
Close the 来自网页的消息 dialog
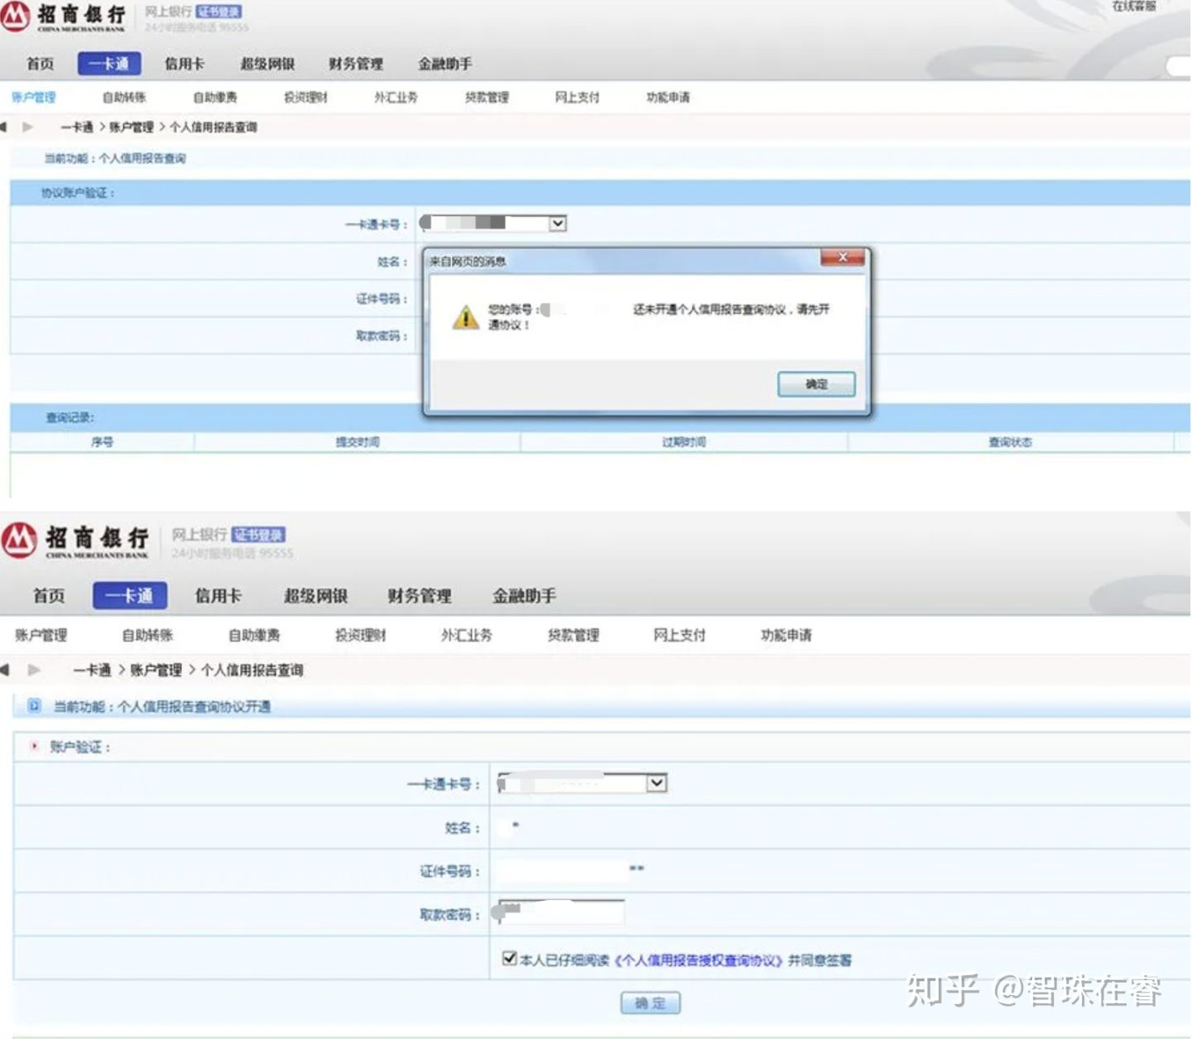tap(843, 257)
